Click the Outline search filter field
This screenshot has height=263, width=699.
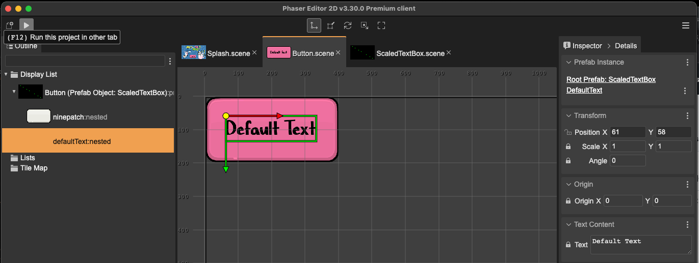[85, 61]
